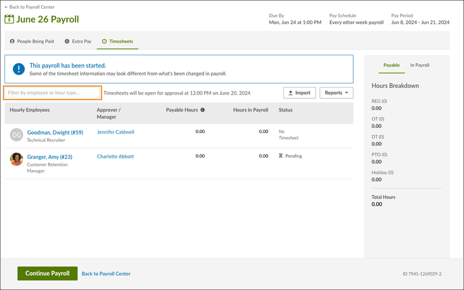Click the Every other week payroll schedule text

[x=356, y=22]
